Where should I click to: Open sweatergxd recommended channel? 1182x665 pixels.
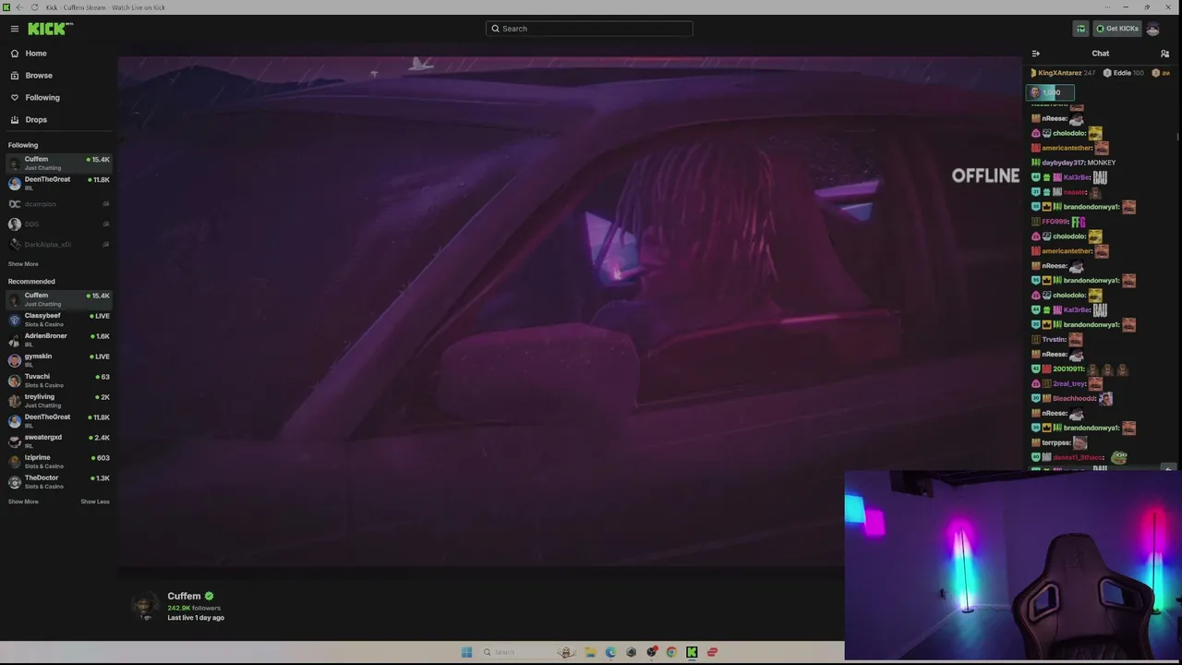tap(59, 441)
